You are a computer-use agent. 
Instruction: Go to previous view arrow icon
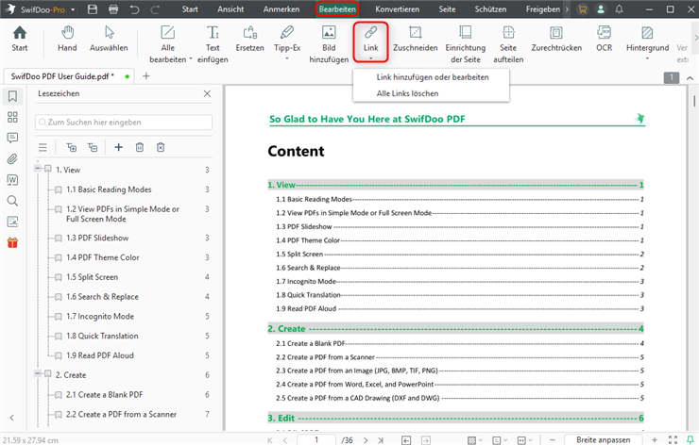[x=406, y=440]
